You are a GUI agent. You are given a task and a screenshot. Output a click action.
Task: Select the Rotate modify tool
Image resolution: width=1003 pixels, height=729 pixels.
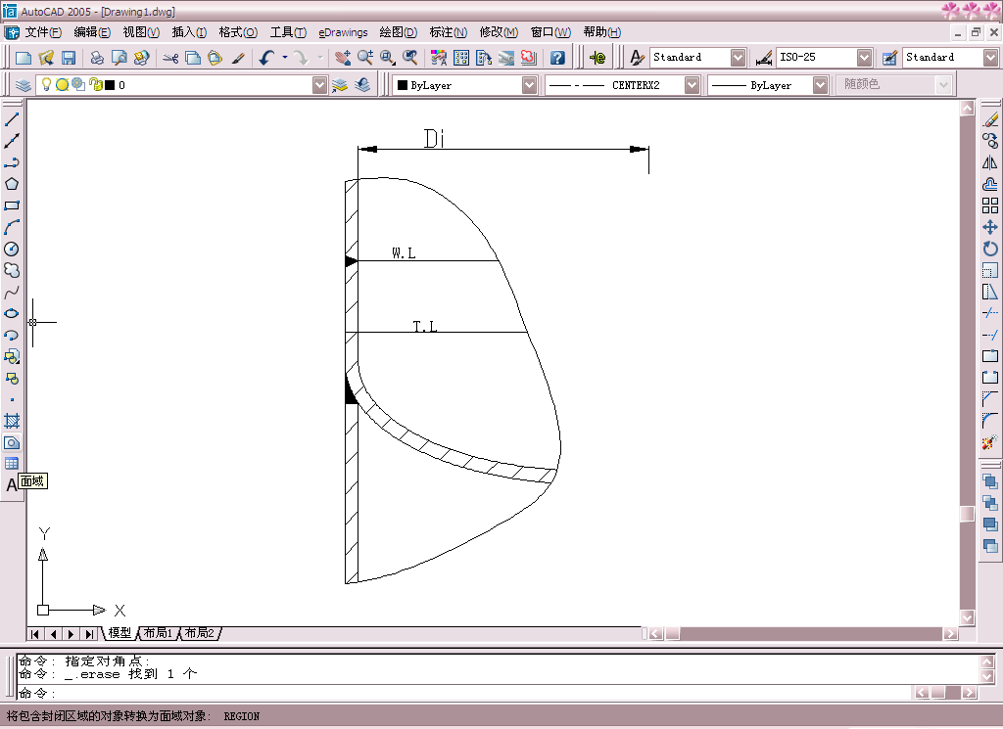coord(990,249)
